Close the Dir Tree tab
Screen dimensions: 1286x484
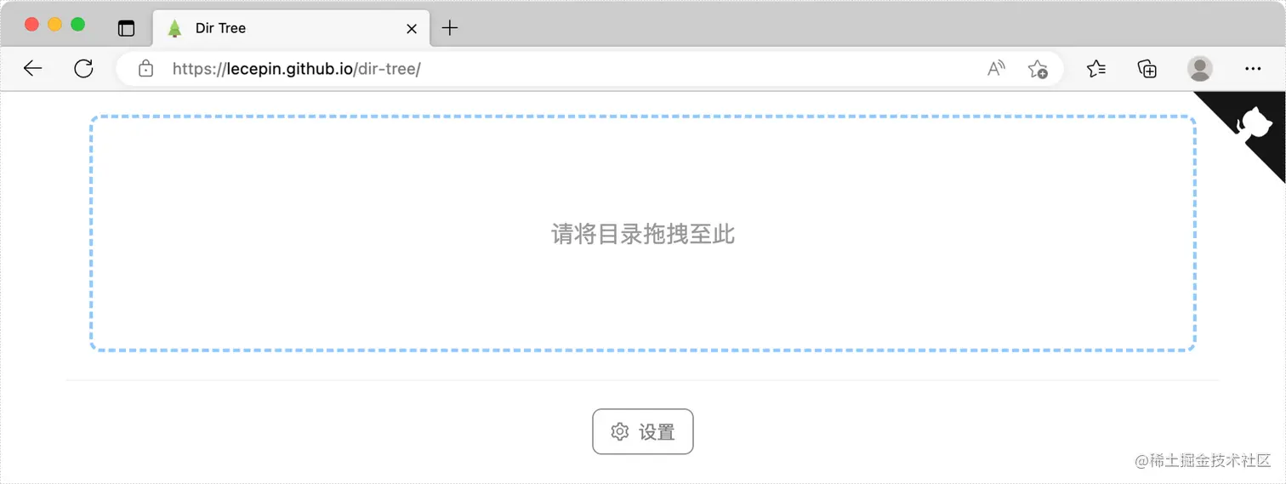pos(412,28)
